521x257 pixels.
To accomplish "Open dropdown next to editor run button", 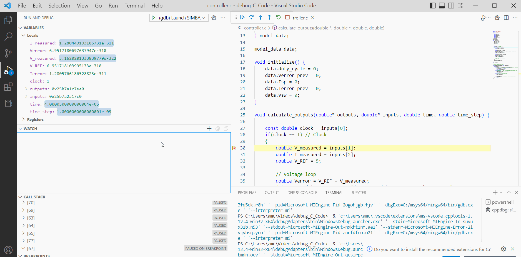I will [489, 18].
